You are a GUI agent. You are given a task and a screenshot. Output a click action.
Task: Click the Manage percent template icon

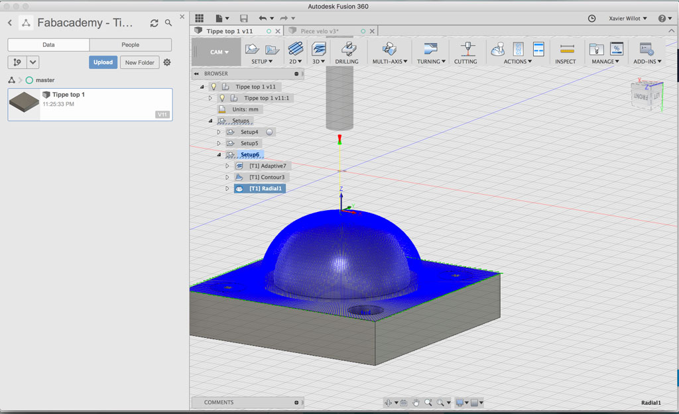point(617,48)
